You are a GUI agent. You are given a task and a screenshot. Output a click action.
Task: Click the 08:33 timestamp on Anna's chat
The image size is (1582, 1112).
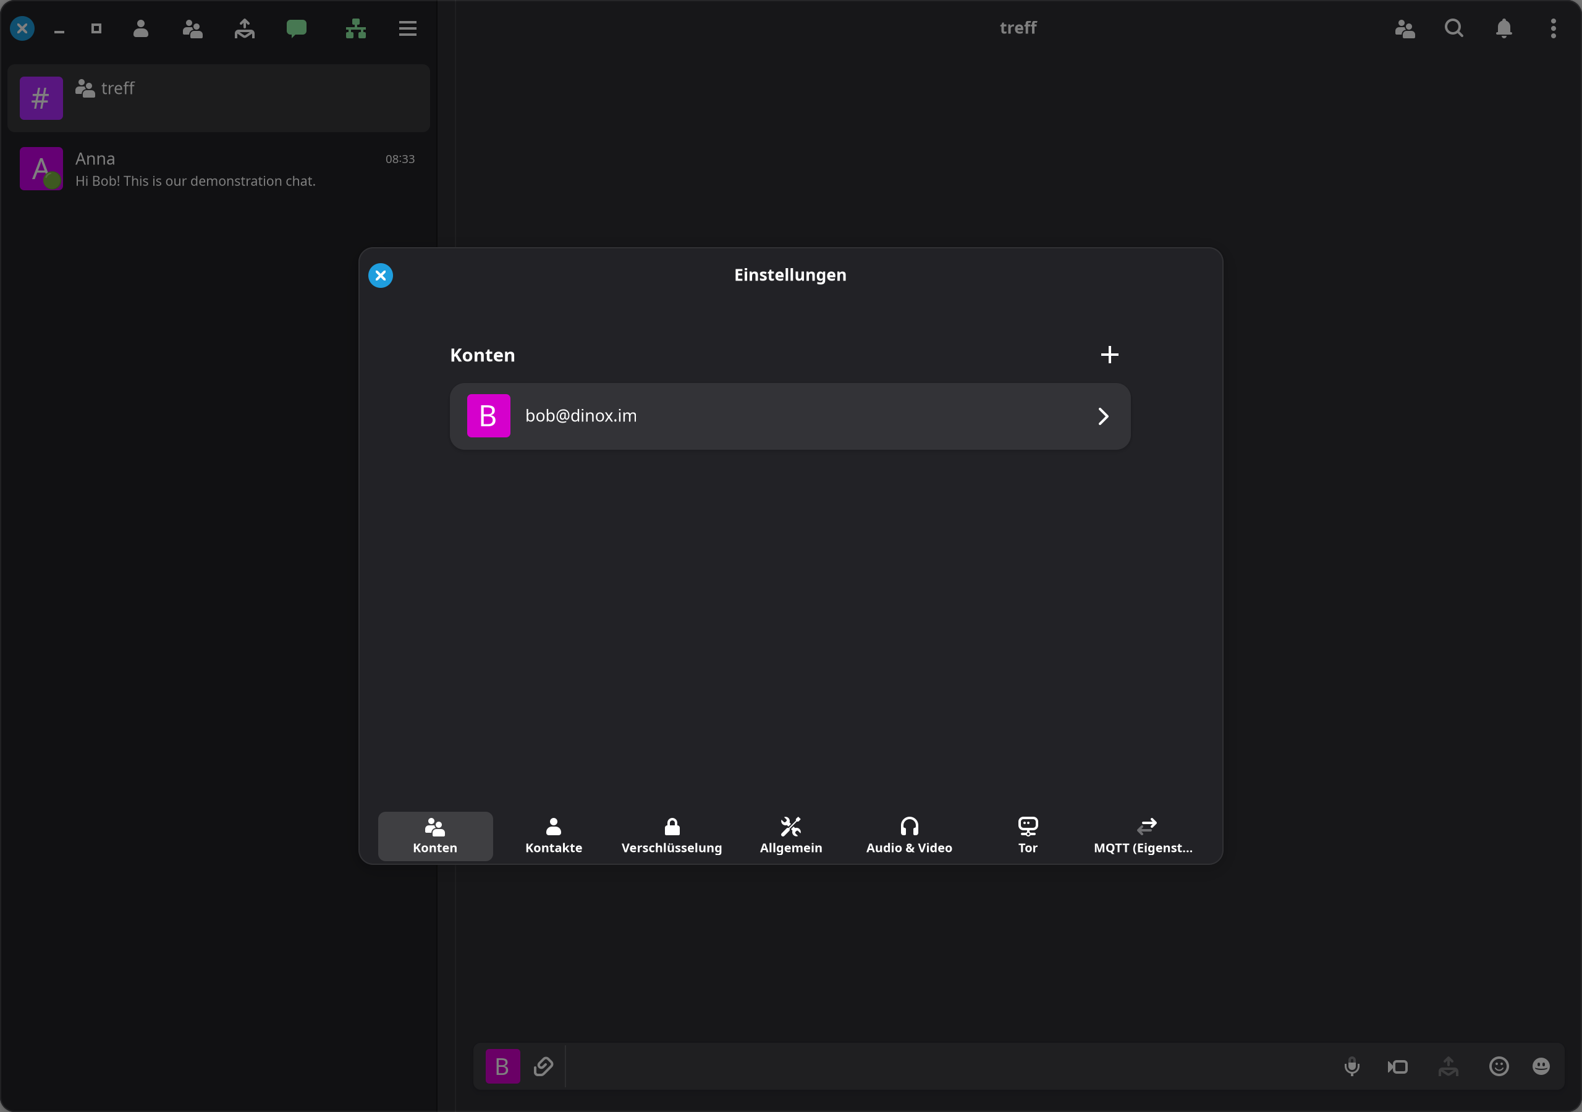pos(400,159)
